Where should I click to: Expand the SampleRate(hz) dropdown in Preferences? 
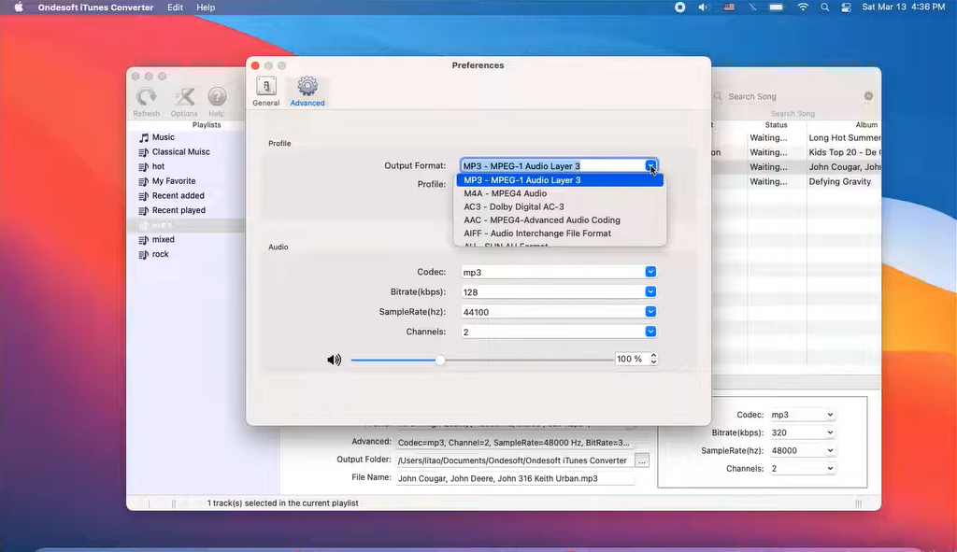(650, 312)
